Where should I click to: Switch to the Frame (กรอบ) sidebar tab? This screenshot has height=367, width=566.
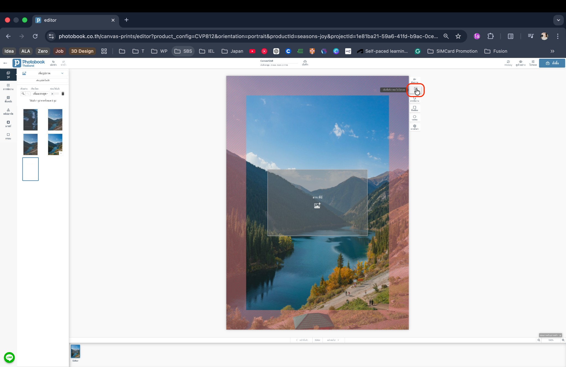pyautogui.click(x=8, y=136)
